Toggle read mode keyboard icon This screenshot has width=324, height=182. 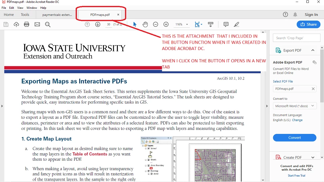211,24
